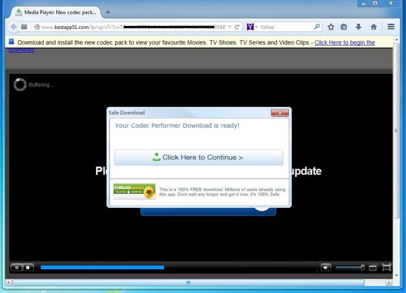Click the blue video progress bar
Image resolution: width=406 pixels, height=293 pixels.
[102, 267]
